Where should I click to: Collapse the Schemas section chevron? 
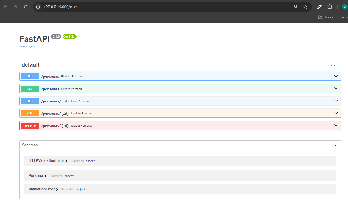334,145
